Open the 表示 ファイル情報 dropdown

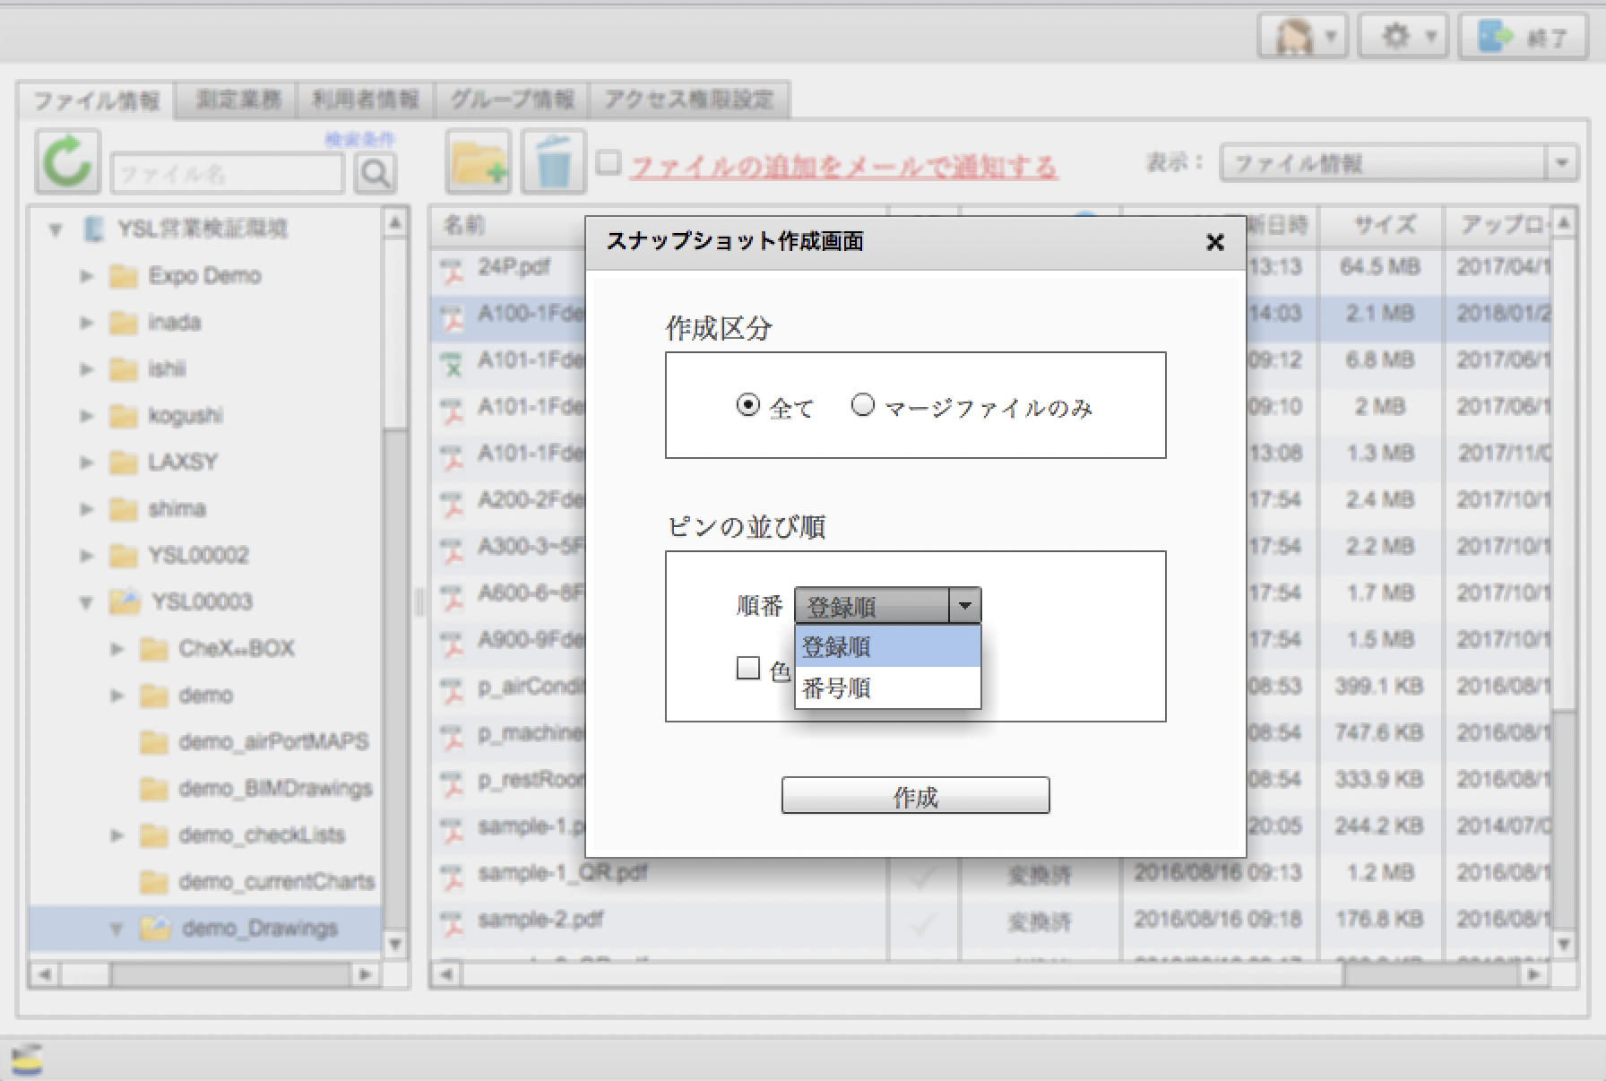1397,164
